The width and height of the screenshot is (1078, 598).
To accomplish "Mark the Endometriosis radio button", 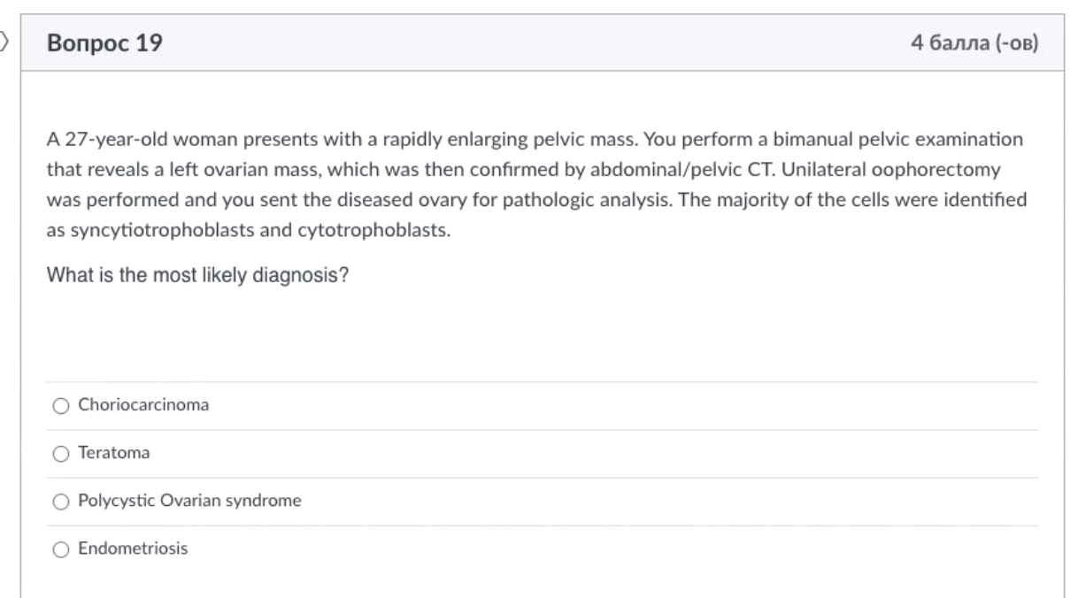I will coord(60,549).
